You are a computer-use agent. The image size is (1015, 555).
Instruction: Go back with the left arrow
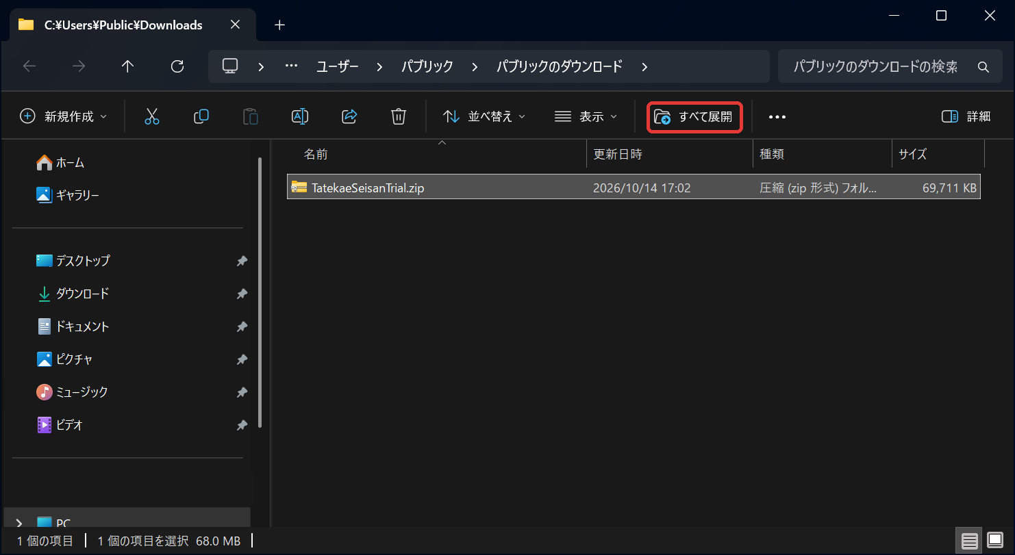[x=29, y=66]
